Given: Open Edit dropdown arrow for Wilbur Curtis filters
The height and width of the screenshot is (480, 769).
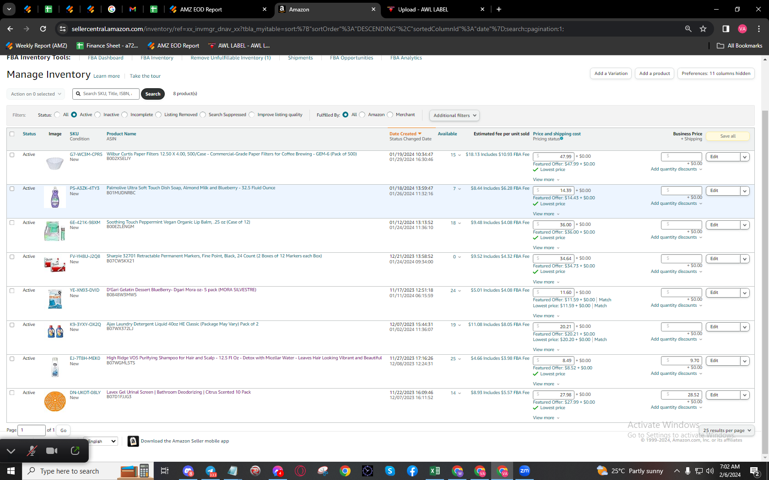Looking at the screenshot, I should [745, 157].
